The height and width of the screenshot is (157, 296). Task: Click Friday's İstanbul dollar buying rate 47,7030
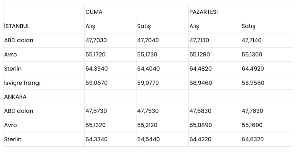(x=96, y=40)
